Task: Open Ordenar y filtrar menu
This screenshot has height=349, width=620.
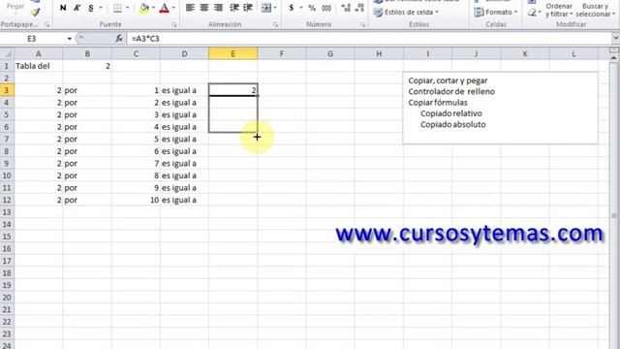Action: tap(559, 11)
